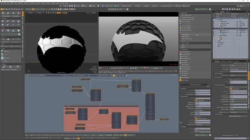
Task: Collapse the Render item in shader tree
Action: 216,20
